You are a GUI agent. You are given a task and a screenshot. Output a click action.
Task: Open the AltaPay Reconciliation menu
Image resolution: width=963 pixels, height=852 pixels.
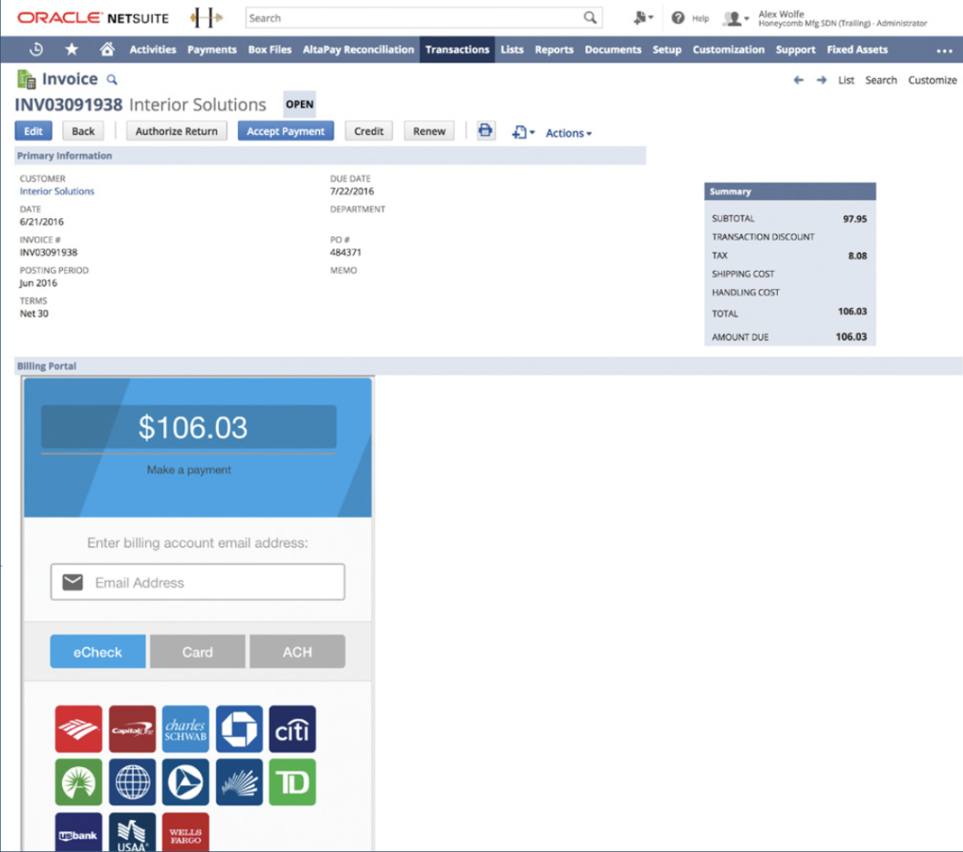pyautogui.click(x=358, y=50)
